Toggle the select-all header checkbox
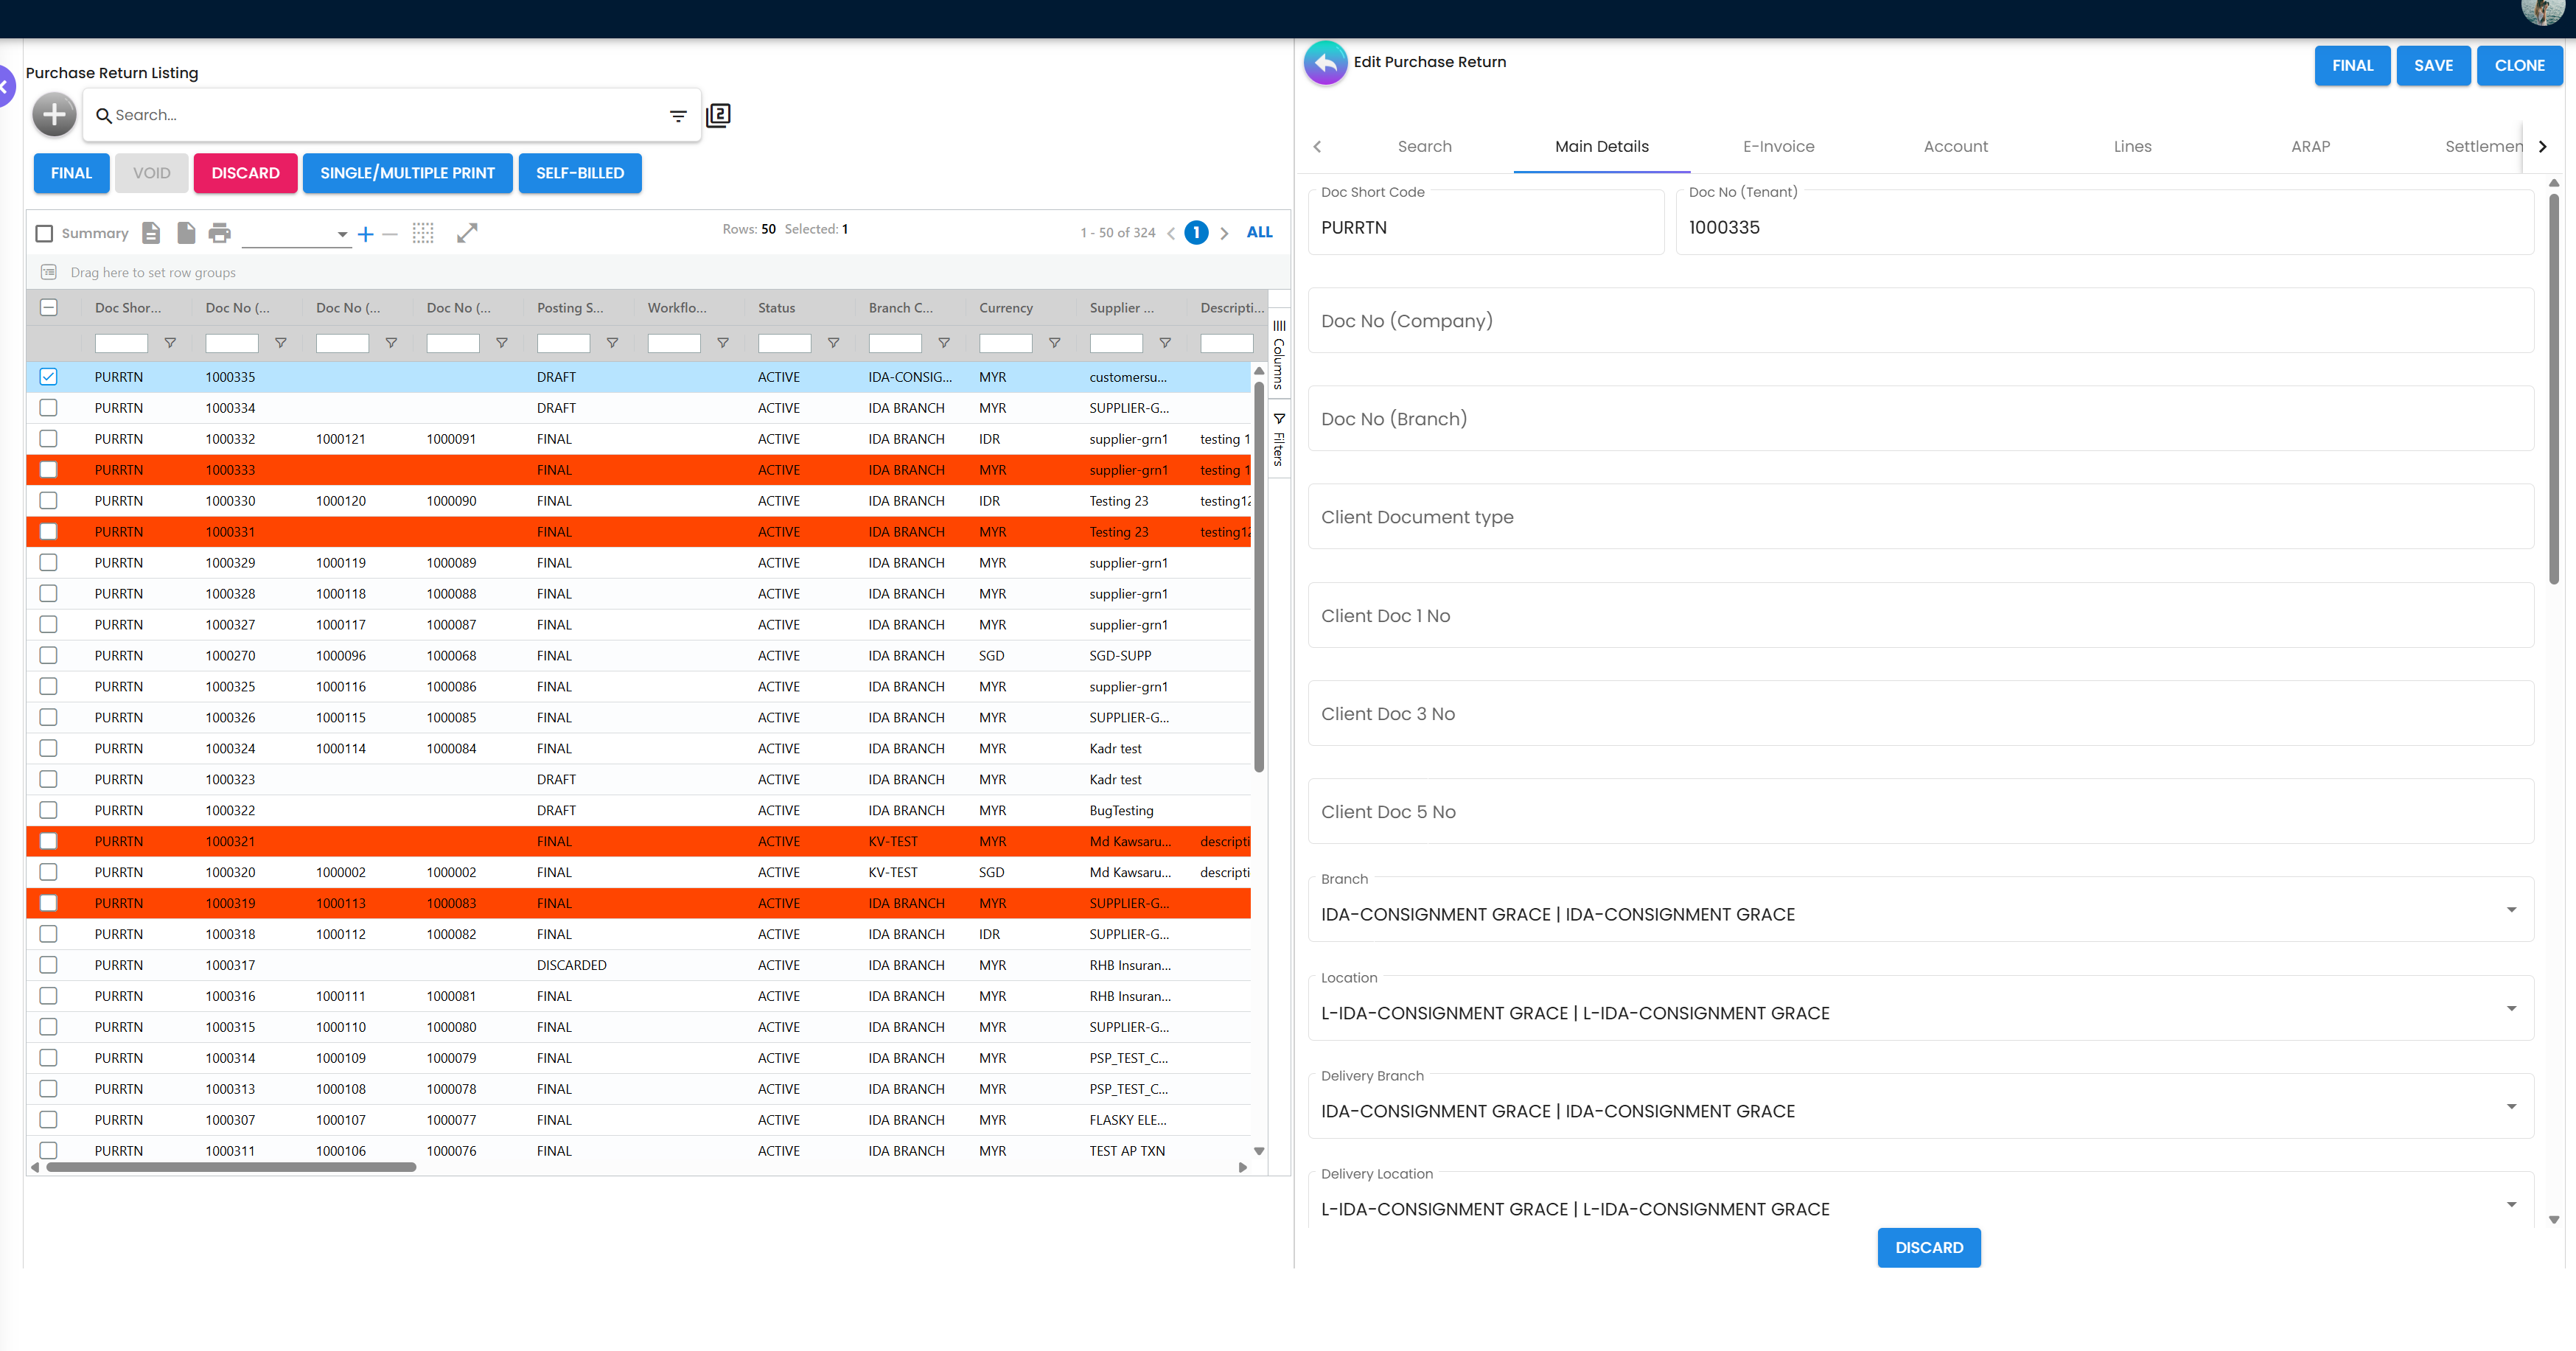Viewport: 2576px width, 1351px height. pyautogui.click(x=48, y=307)
